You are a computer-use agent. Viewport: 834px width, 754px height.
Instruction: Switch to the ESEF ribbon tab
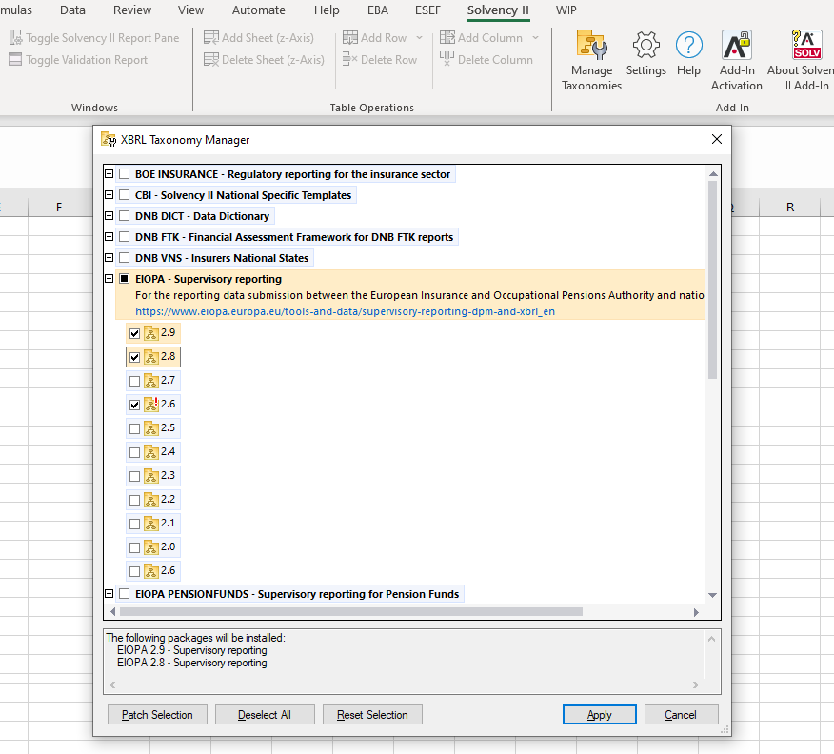coord(426,10)
